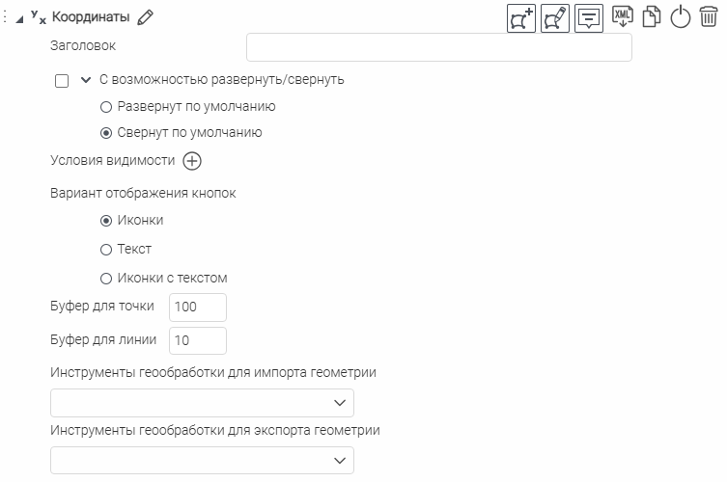
Task: Focus the Буфер для точки field
Action: [x=197, y=308]
